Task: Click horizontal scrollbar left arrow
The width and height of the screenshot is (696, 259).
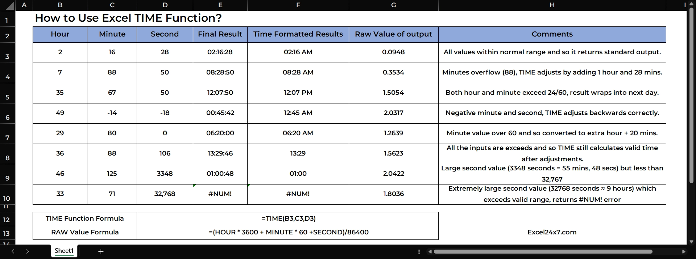Action: (x=430, y=252)
